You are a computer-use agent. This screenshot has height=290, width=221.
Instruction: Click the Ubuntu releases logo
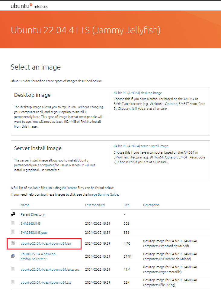coord(29,6)
